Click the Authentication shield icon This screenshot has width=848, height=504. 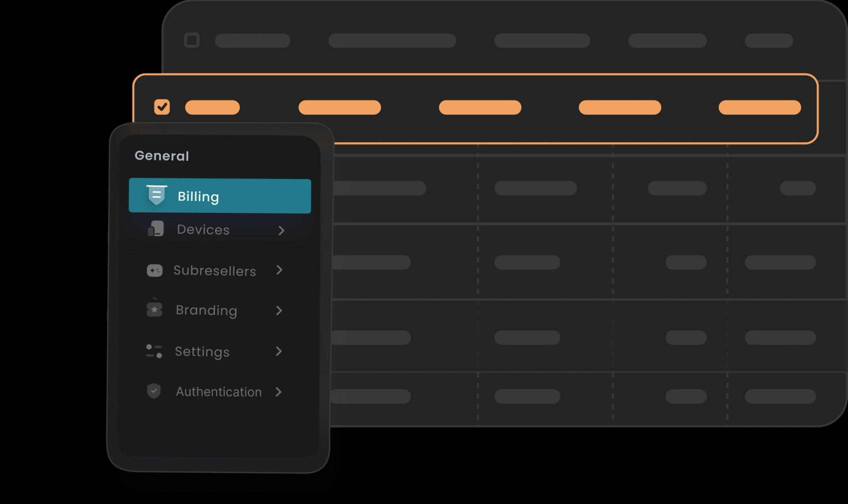(154, 392)
